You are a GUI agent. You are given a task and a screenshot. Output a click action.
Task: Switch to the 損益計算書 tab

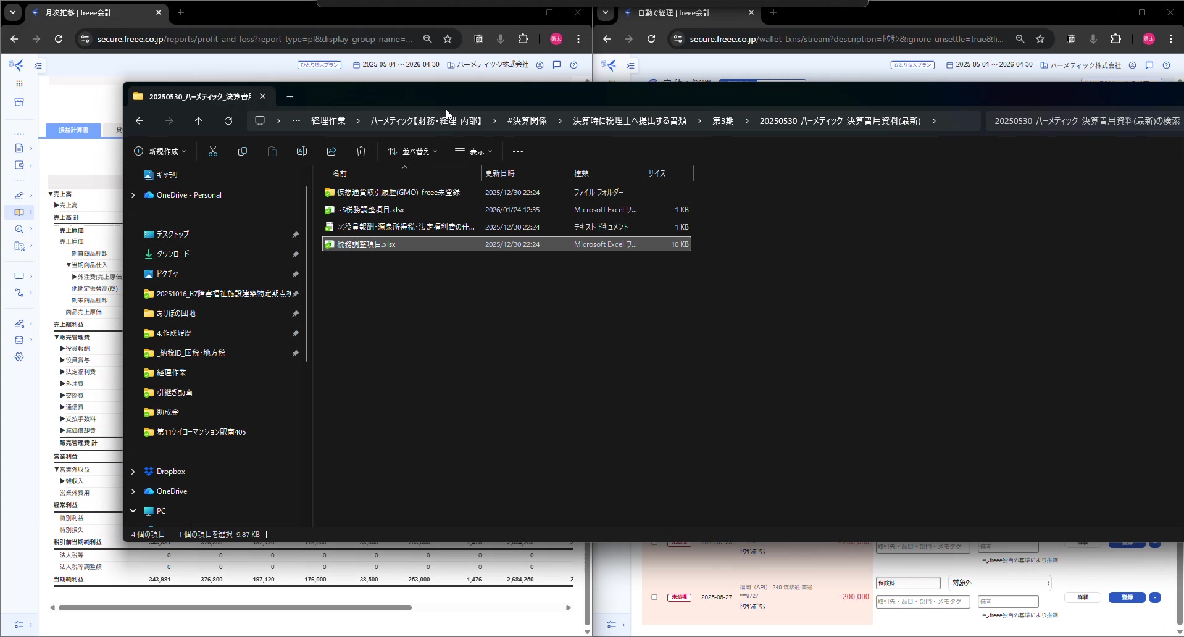point(73,130)
